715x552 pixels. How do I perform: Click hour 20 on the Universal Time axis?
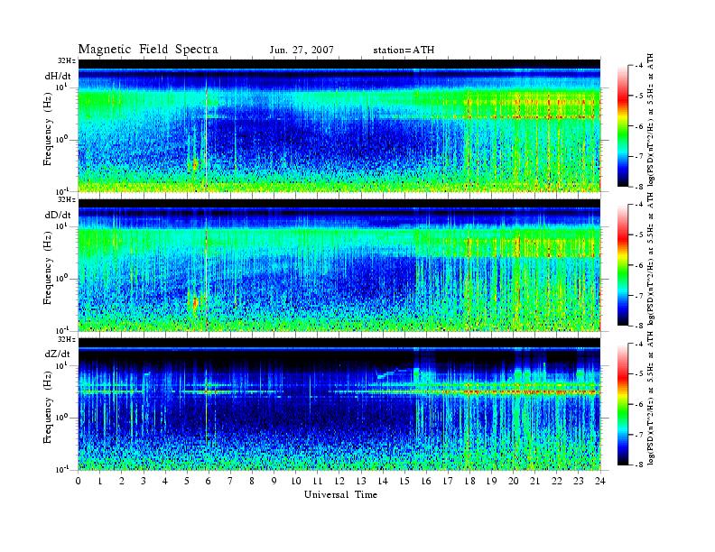(x=514, y=481)
